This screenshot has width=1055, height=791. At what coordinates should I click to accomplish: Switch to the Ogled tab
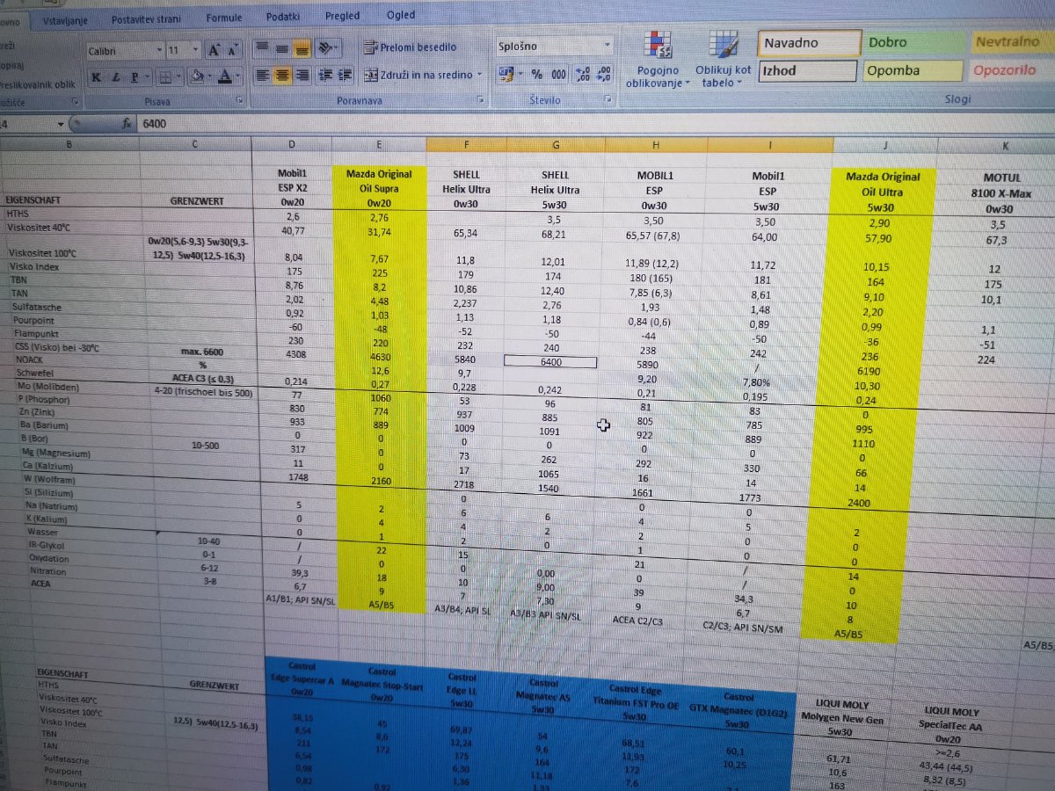[400, 15]
